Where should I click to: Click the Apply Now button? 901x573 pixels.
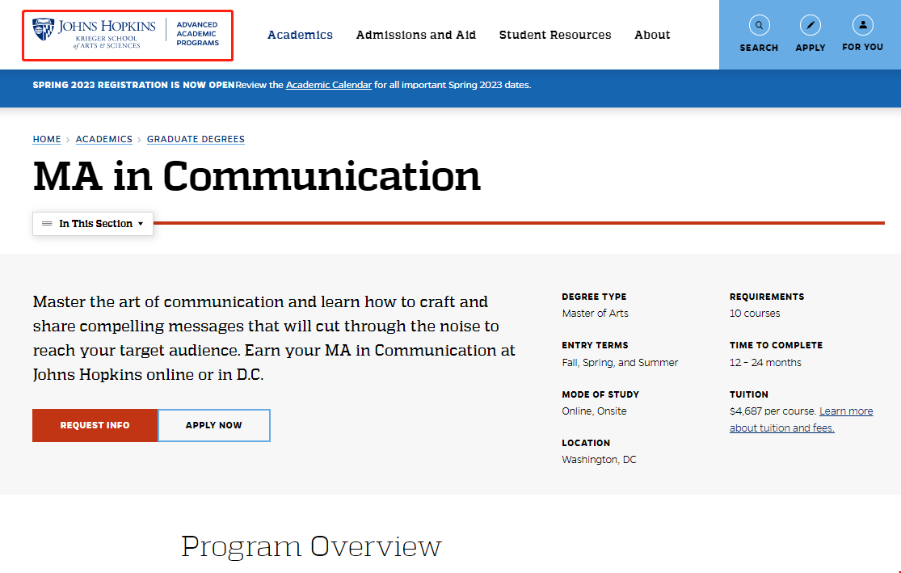tap(213, 425)
